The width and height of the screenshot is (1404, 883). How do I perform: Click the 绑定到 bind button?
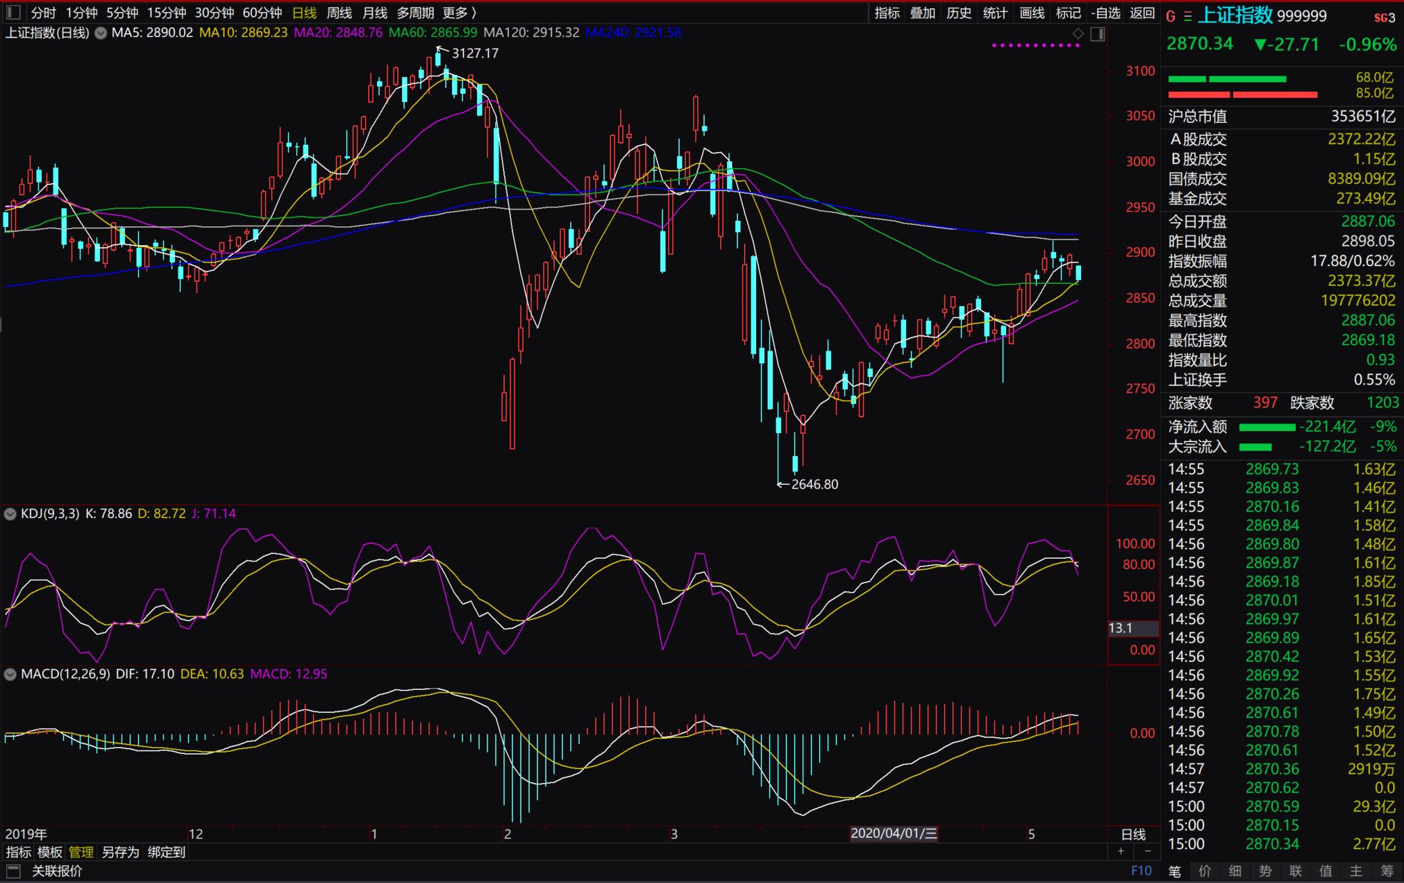[166, 852]
